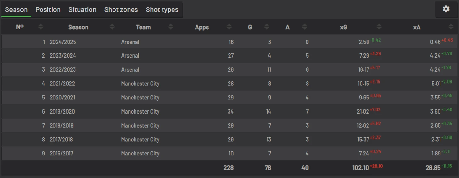Click Manchester City in 2021/2022 row

coord(140,84)
